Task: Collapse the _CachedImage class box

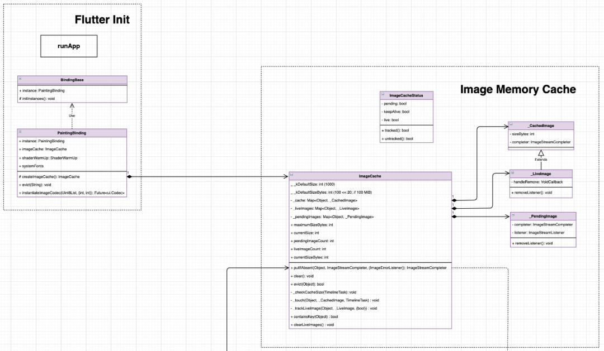Action: pos(511,124)
